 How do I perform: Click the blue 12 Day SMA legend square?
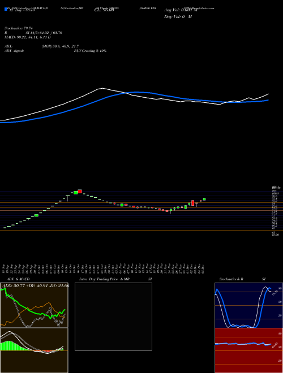(6, 10)
